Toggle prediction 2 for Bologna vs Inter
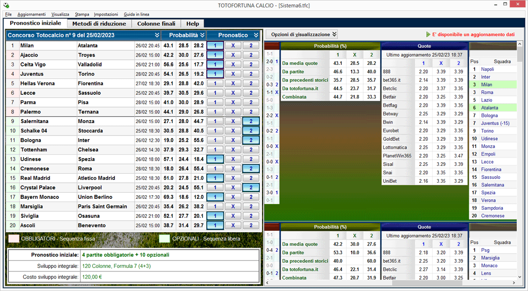The height and width of the screenshot is (291, 528). tap(251, 140)
